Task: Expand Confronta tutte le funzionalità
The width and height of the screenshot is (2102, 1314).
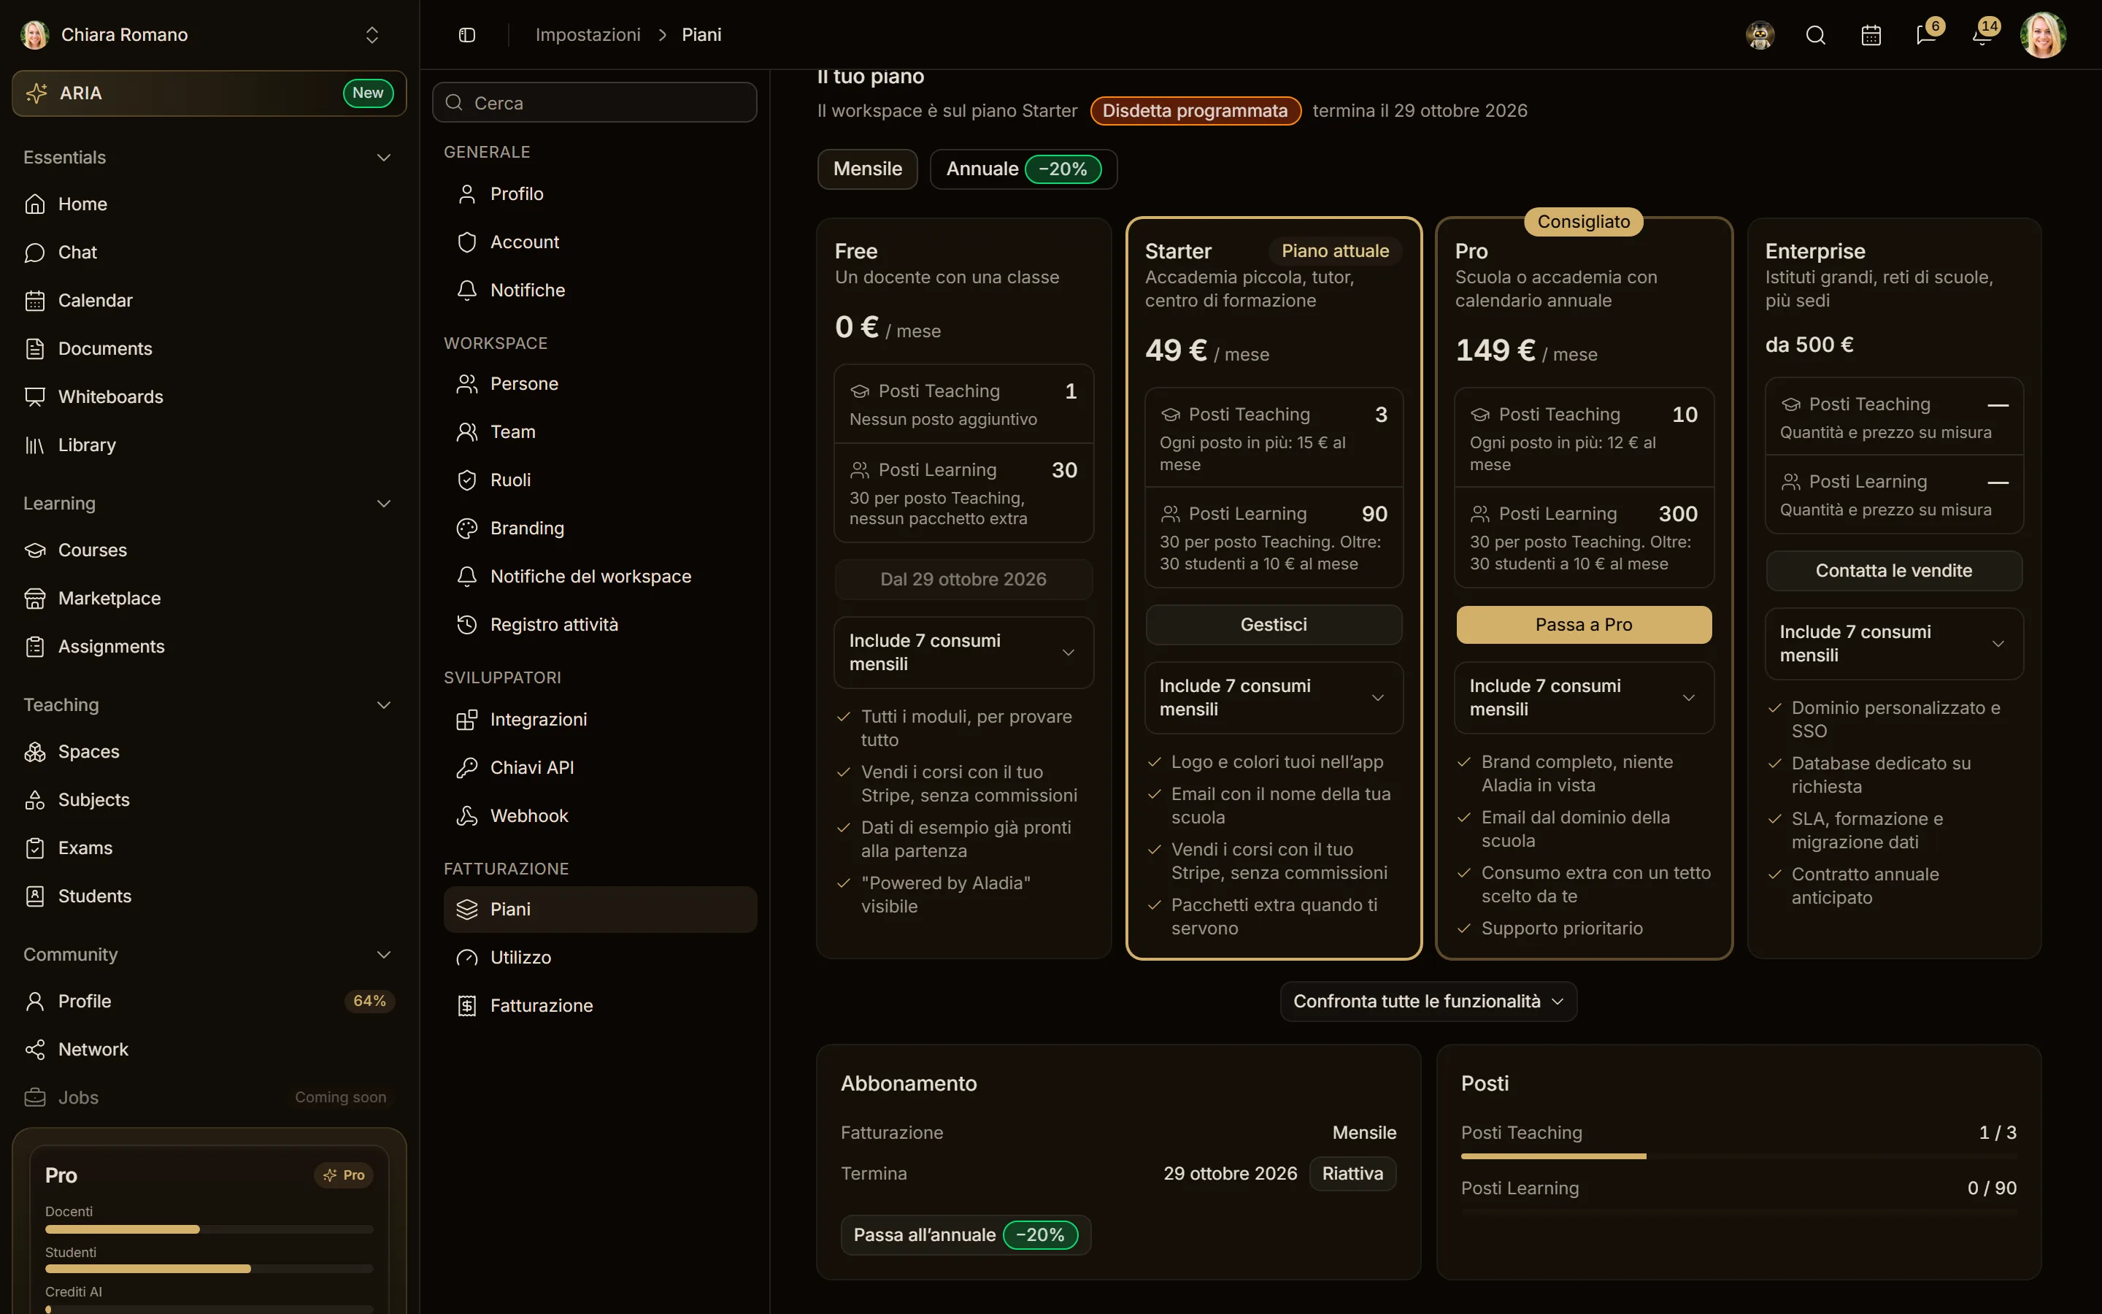Action: coord(1428,1001)
